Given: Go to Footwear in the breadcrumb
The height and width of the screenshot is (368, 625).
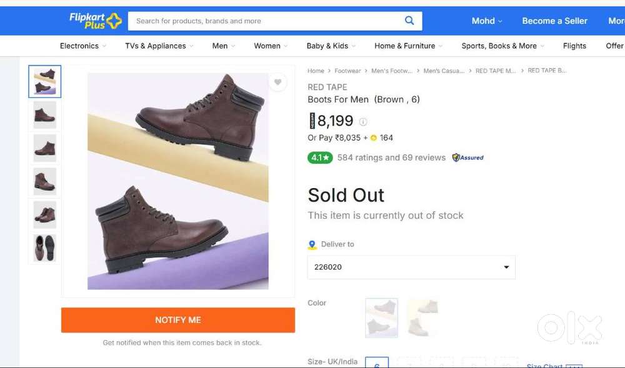Looking at the screenshot, I should [347, 71].
